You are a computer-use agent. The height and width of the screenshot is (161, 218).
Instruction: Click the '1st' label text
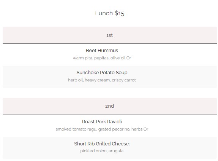click(x=109, y=35)
